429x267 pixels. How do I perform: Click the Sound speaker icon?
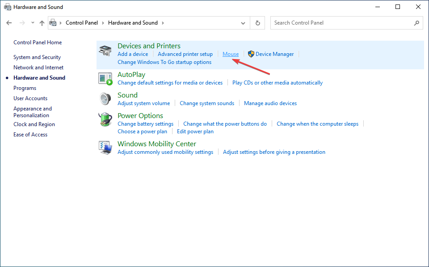(105, 99)
